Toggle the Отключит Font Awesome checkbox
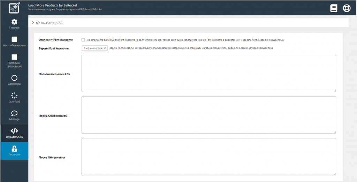Screen dimensions: 357x182 pyautogui.click(x=83, y=40)
